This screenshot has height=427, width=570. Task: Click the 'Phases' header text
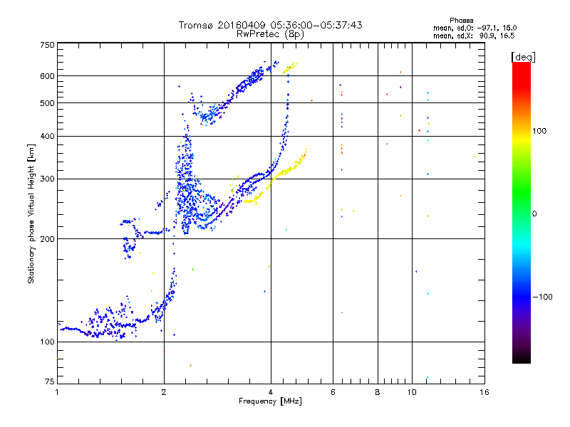tap(461, 21)
